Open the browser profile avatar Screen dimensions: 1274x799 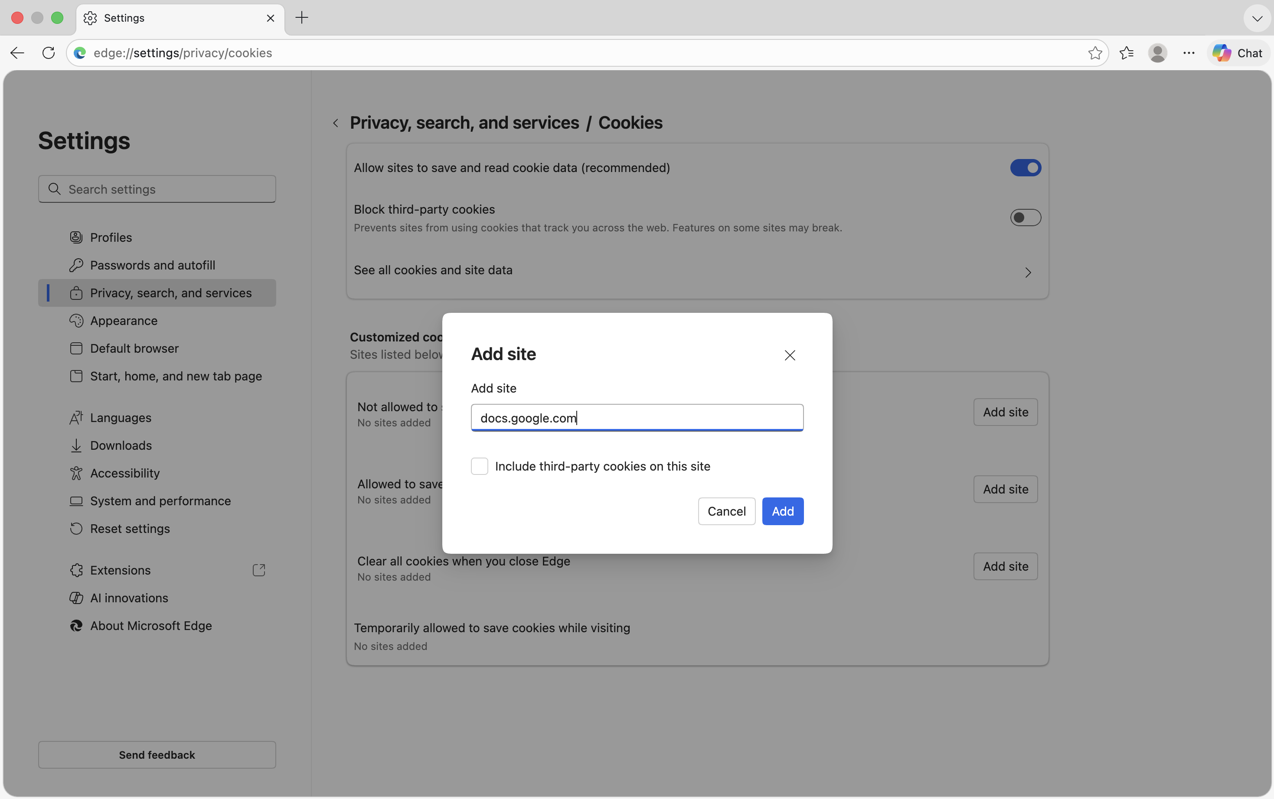pyautogui.click(x=1157, y=52)
